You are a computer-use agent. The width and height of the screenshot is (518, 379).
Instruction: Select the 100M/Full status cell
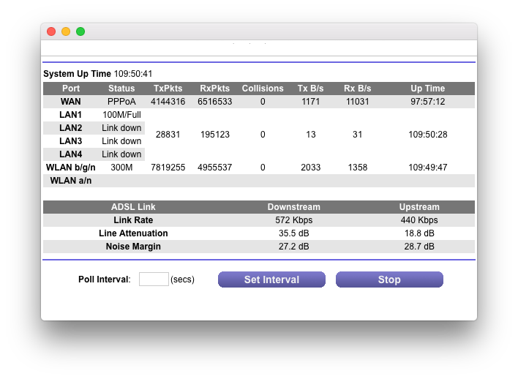click(121, 115)
